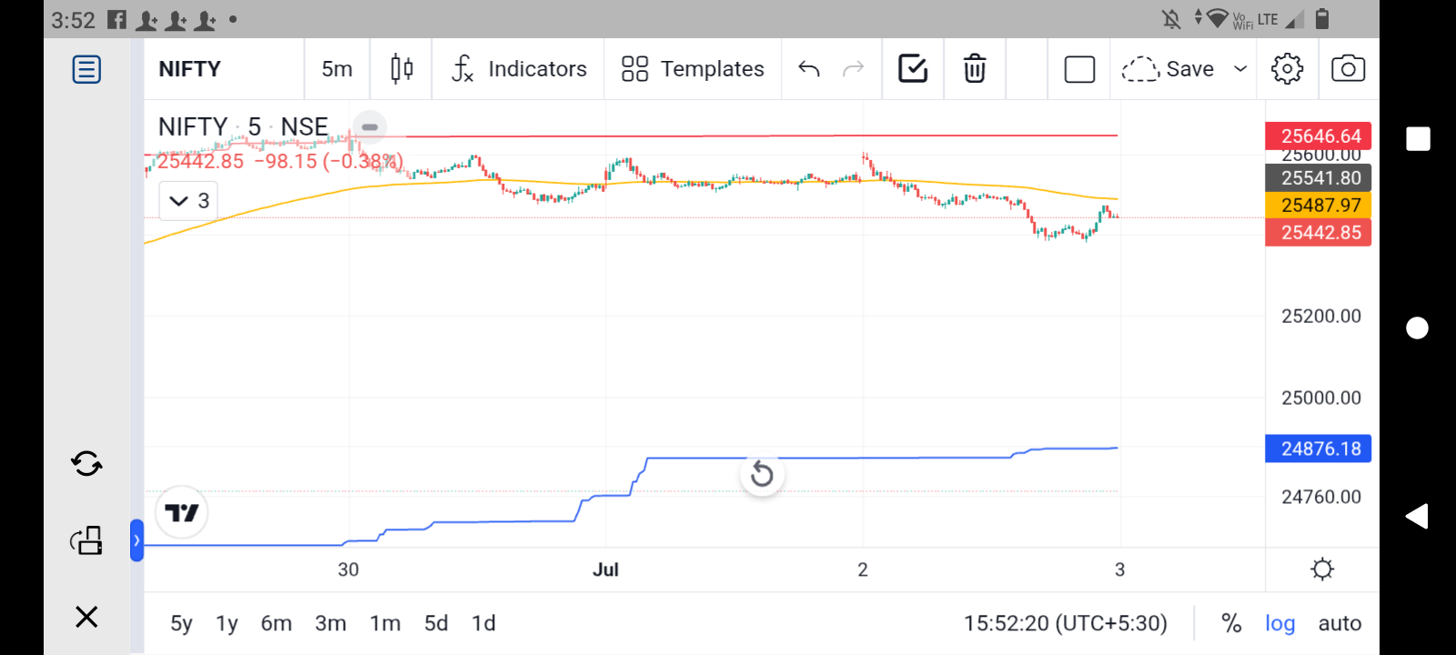Toggle the rotate screen lock icon

(x=86, y=540)
